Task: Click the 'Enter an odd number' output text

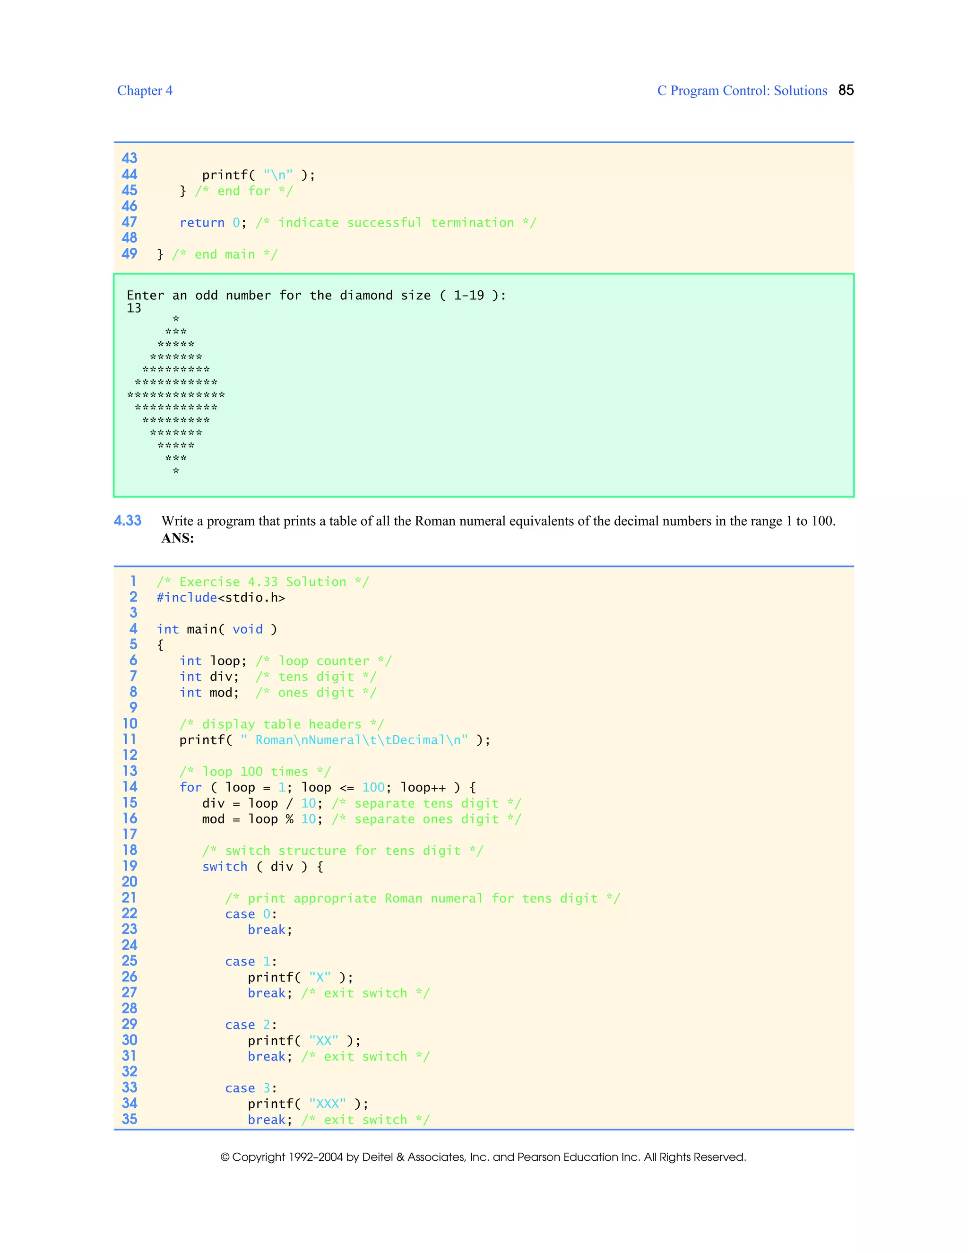Action: [x=316, y=296]
